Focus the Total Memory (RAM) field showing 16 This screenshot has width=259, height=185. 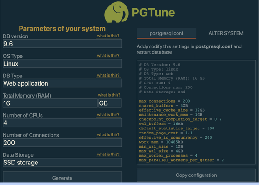pos(50,103)
